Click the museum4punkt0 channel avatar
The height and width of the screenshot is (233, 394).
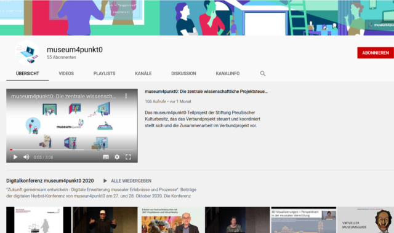[27, 53]
